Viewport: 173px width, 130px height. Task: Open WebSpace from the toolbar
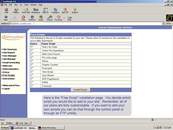coord(36,11)
